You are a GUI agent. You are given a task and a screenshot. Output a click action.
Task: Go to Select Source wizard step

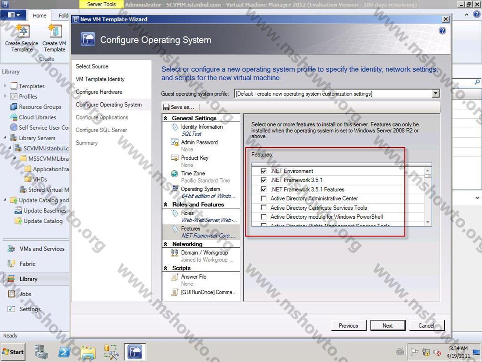point(92,66)
